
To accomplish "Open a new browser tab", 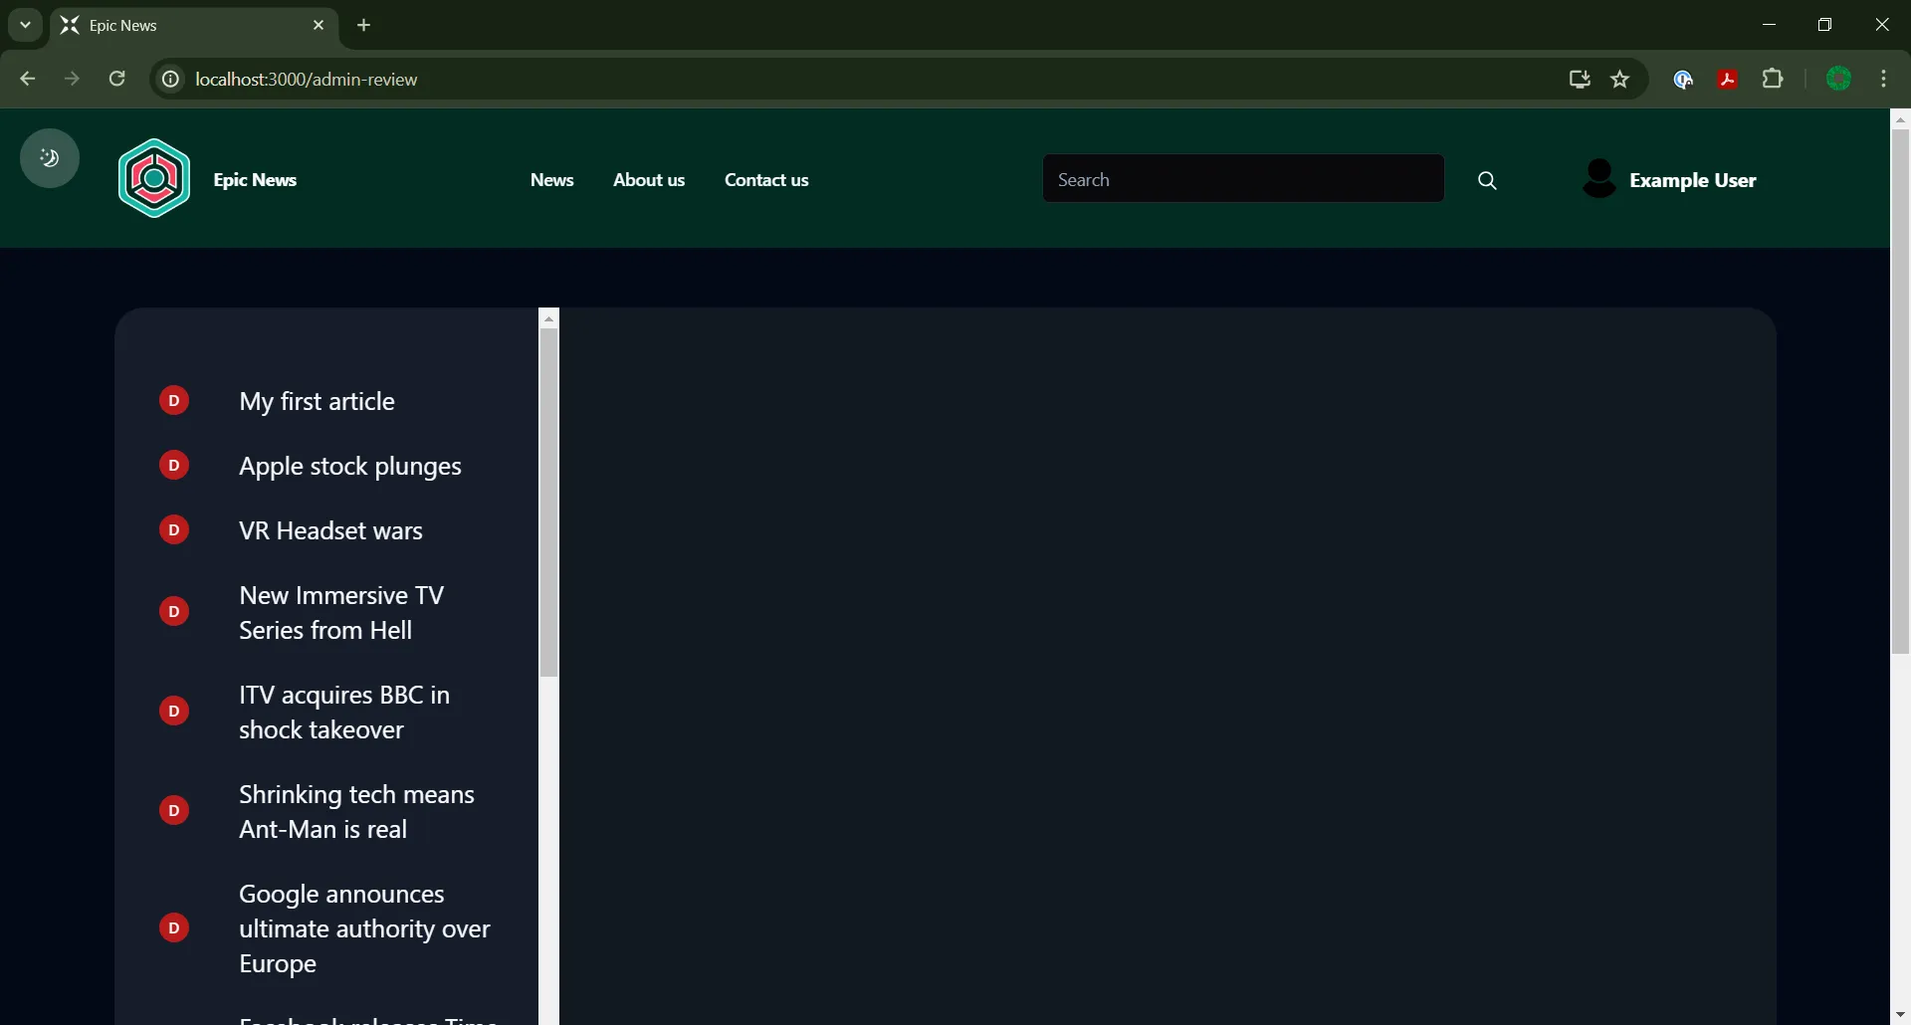I will pyautogui.click(x=364, y=25).
